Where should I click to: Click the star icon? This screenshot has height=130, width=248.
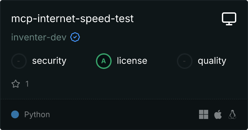click(x=16, y=84)
